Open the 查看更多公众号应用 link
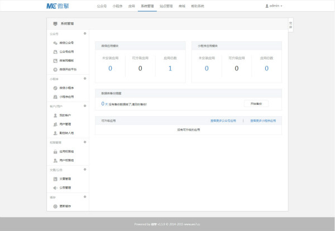 (x=223, y=121)
